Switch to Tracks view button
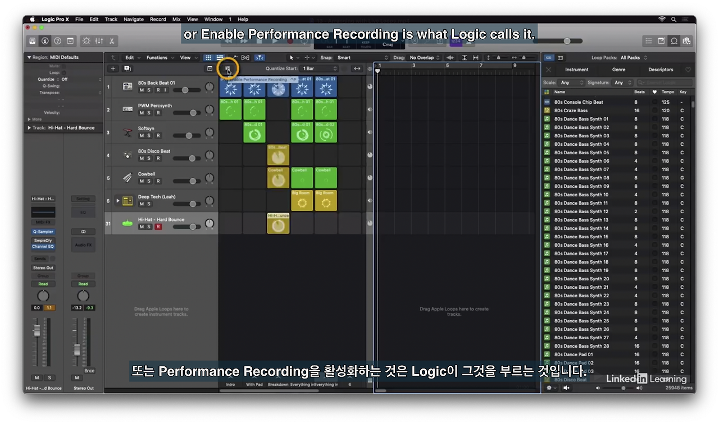The height and width of the screenshot is (424, 719). pyautogui.click(x=220, y=57)
